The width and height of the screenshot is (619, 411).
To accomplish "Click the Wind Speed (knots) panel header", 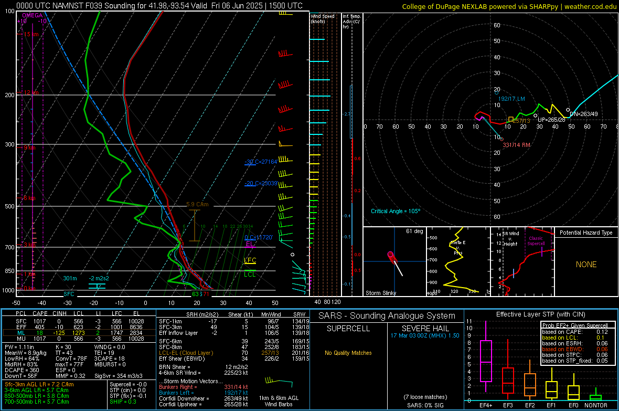I will click(323, 18).
